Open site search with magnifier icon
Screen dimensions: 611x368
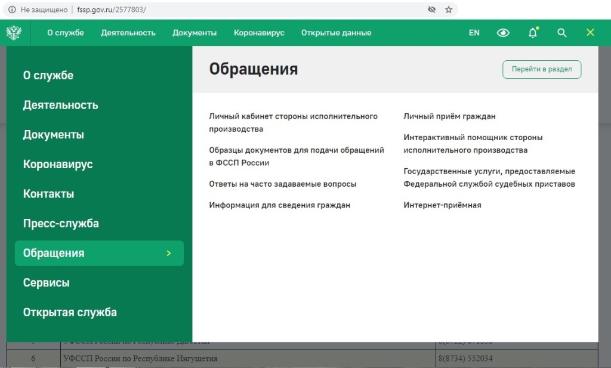click(x=561, y=33)
